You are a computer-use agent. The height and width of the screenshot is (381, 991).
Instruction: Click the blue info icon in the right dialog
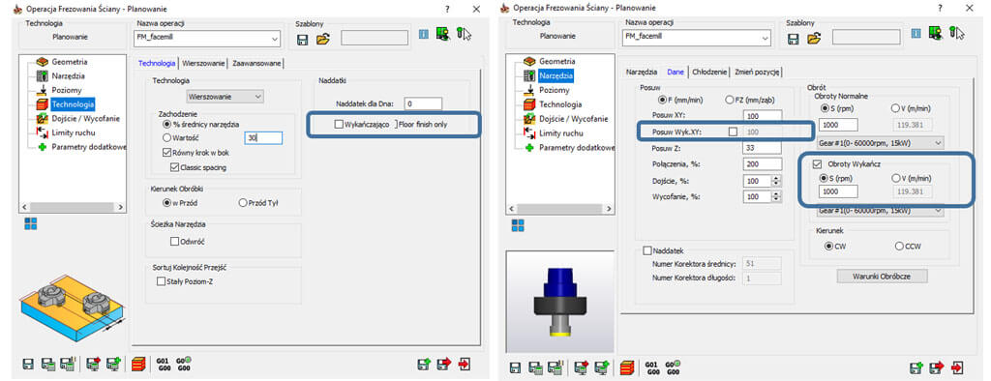click(916, 34)
